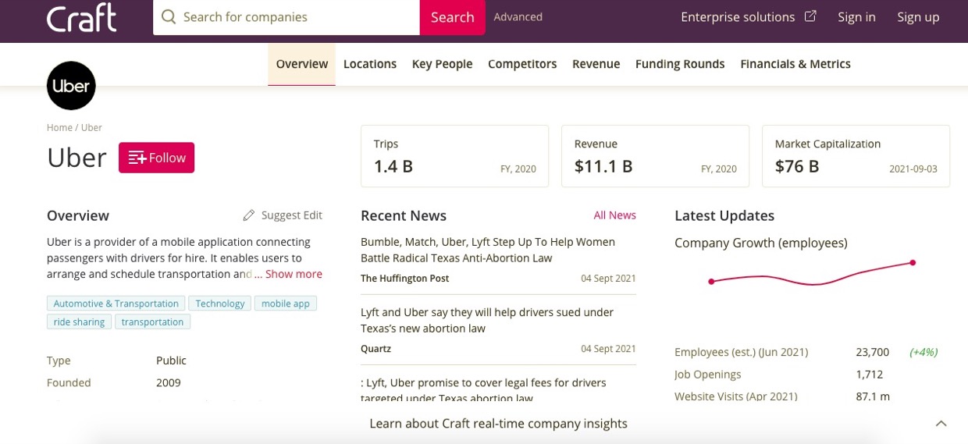The height and width of the screenshot is (444, 968).
Task: Click the Job Openings label
Action: (708, 375)
